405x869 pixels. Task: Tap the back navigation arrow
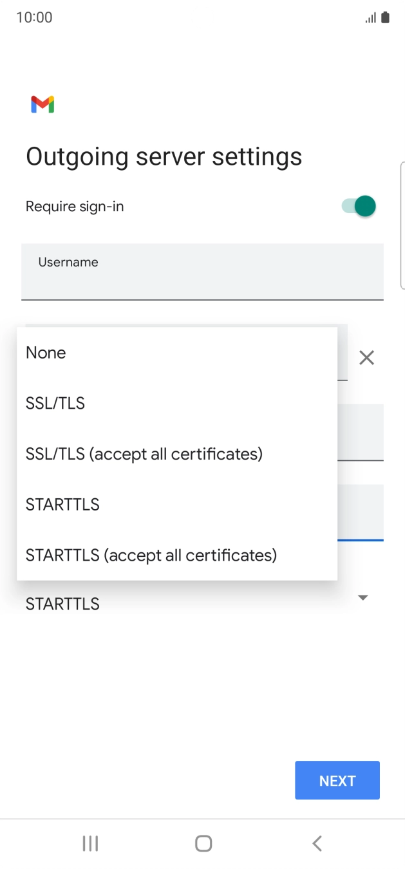[316, 843]
